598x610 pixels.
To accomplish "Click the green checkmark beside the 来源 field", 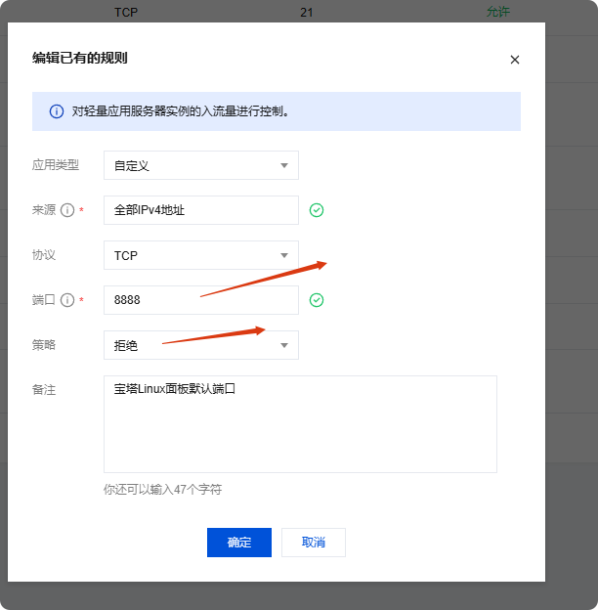I will 317,210.
